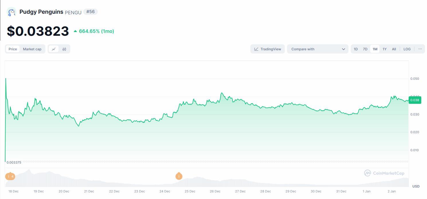Viewport: 427px width, 199px height.
Task: Toggle logarithmic scale with LOG
Action: [x=407, y=49]
